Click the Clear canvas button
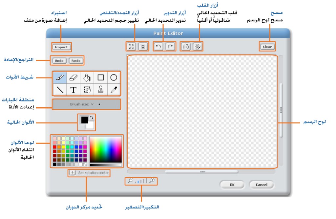 [267, 47]
